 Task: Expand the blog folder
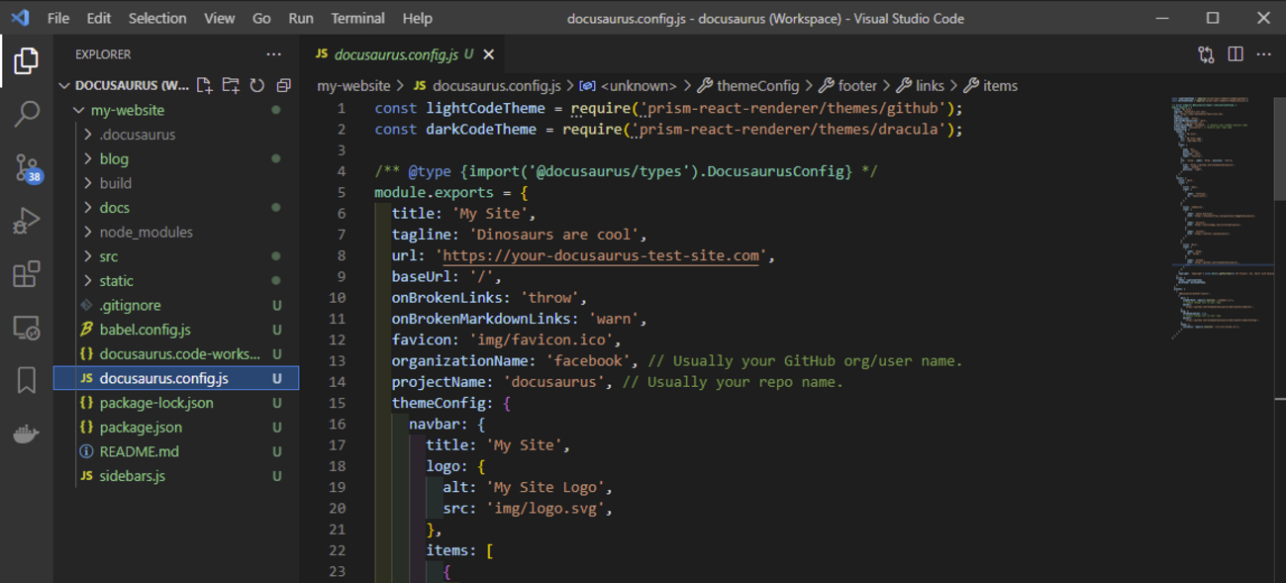(x=114, y=158)
